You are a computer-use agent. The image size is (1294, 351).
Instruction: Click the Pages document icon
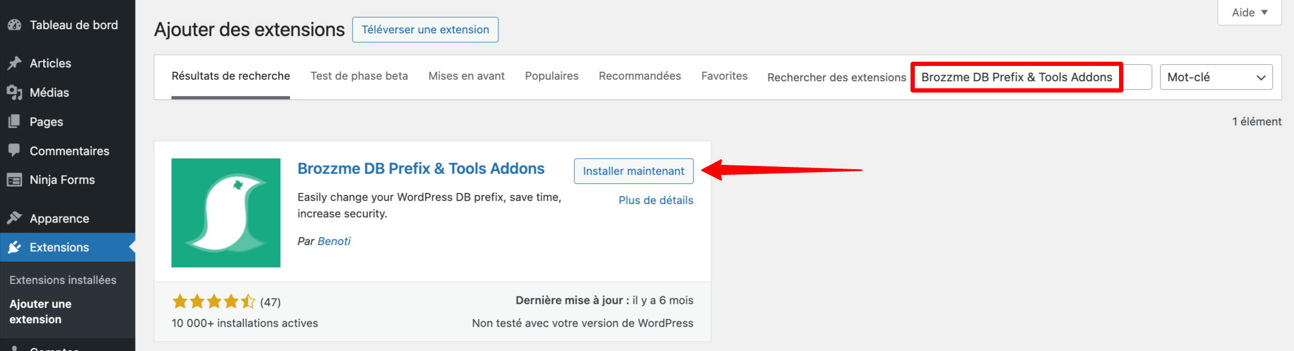point(14,121)
